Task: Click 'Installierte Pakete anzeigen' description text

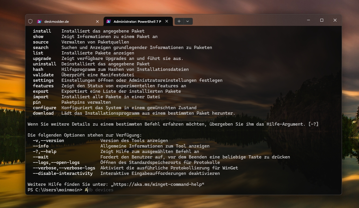Action: (x=98, y=53)
